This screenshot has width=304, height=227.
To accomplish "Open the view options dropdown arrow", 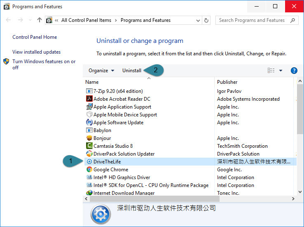I will coord(281,71).
